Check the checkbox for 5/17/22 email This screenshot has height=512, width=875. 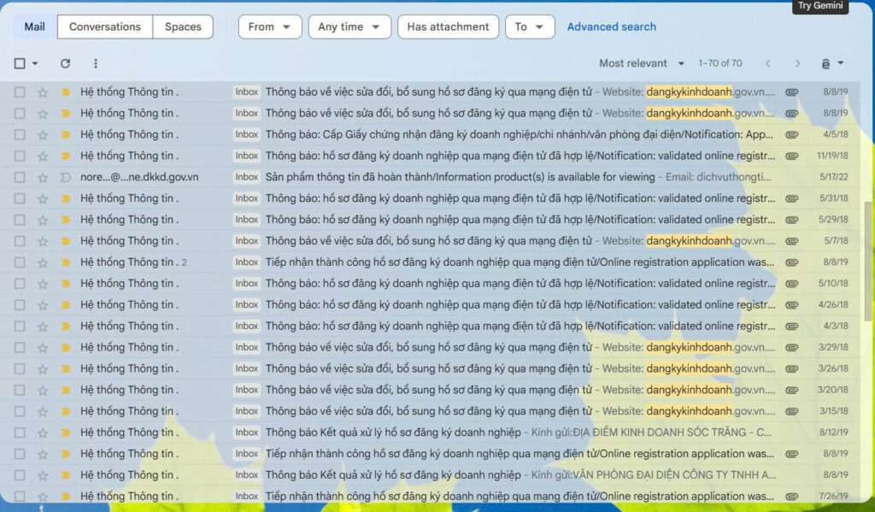coord(20,177)
